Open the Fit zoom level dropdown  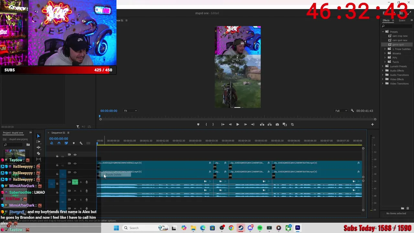coord(130,111)
